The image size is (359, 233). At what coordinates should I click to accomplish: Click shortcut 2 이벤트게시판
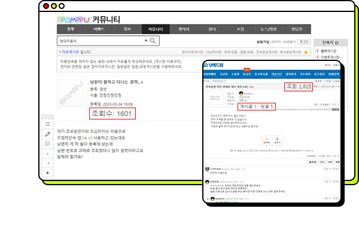point(330,57)
